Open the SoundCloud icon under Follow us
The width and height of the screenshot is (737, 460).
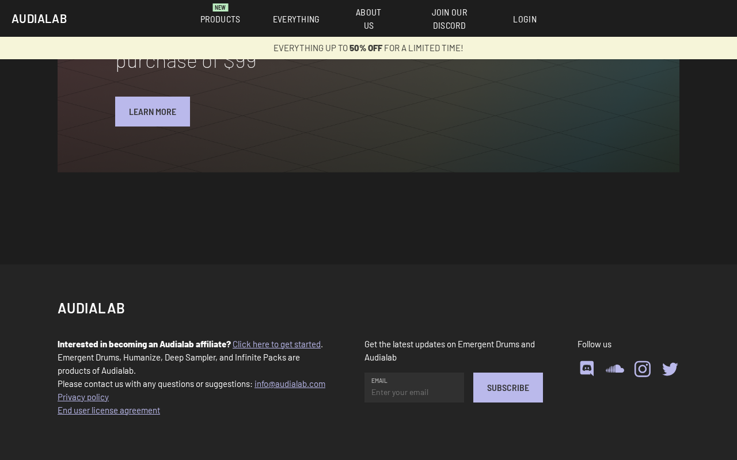[614, 369]
